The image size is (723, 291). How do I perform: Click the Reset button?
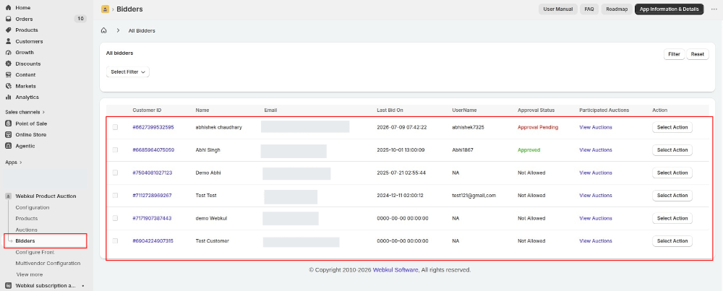point(698,54)
